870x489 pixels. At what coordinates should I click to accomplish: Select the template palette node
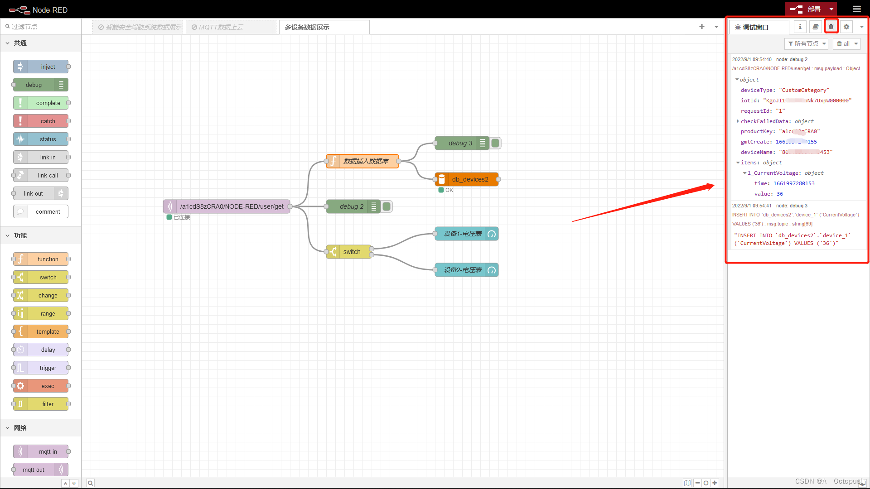[41, 331]
